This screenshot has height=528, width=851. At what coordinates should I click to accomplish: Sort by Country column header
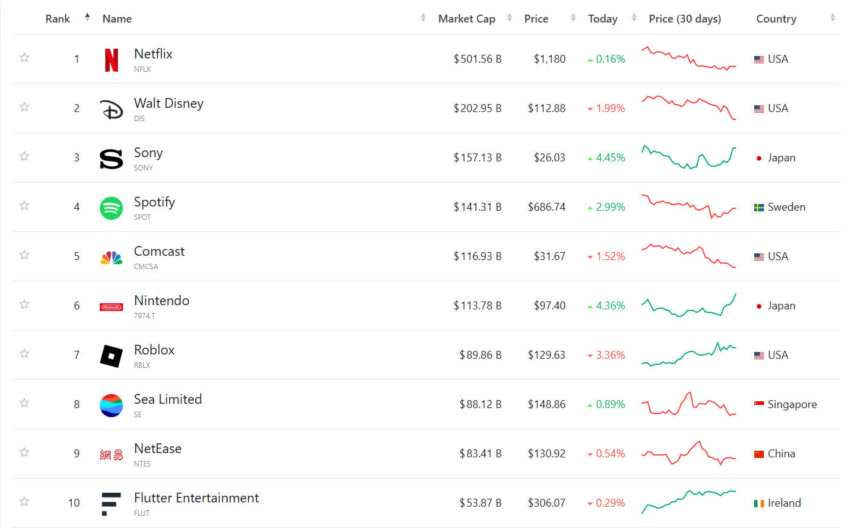coord(776,19)
